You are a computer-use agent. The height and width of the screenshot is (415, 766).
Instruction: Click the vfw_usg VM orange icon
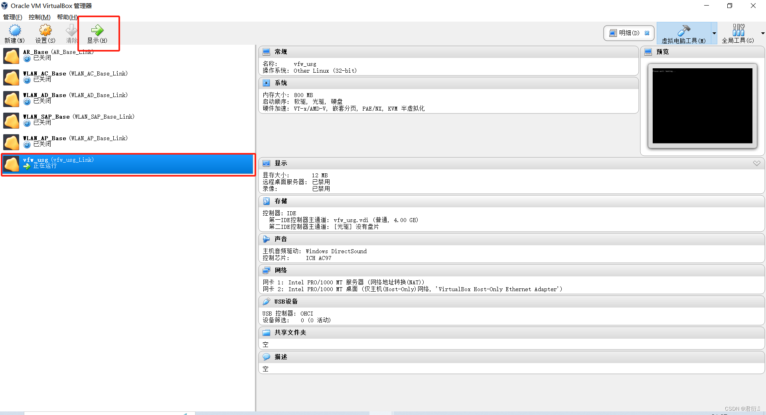[x=12, y=164]
